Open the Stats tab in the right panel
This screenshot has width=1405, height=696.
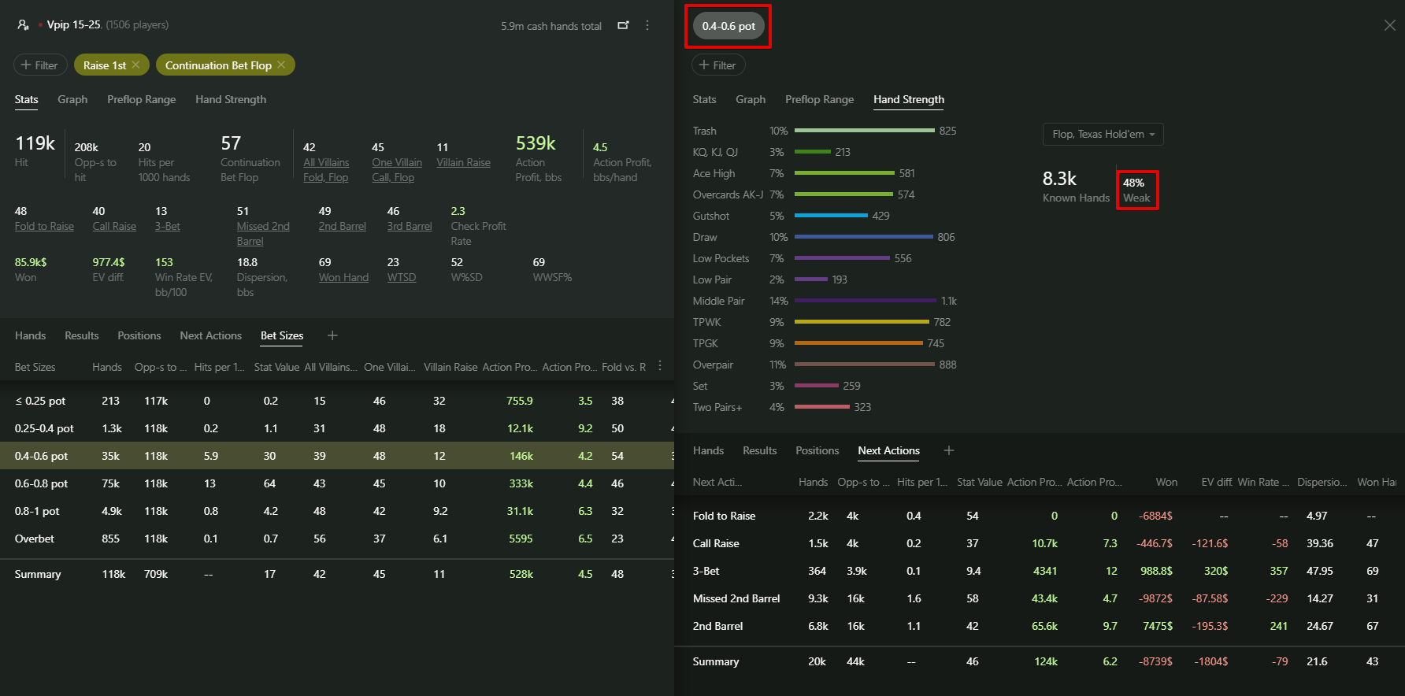coord(704,99)
